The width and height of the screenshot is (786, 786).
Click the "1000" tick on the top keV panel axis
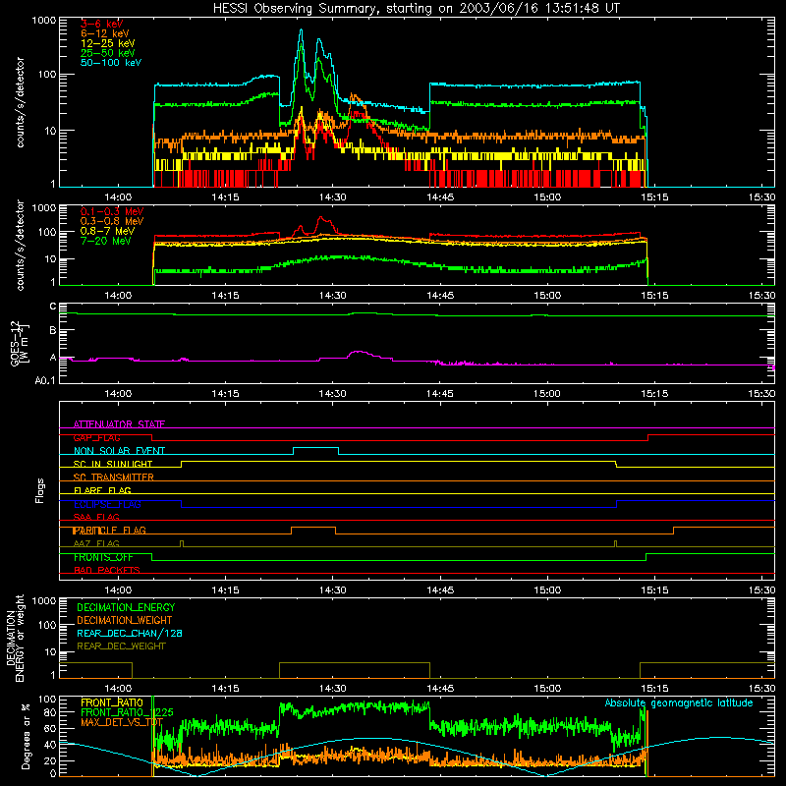click(44, 21)
